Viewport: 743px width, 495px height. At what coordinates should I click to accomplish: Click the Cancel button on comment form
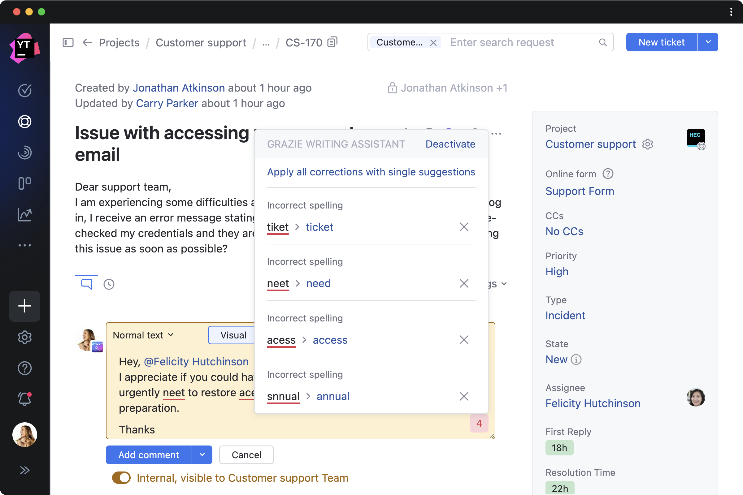[246, 455]
